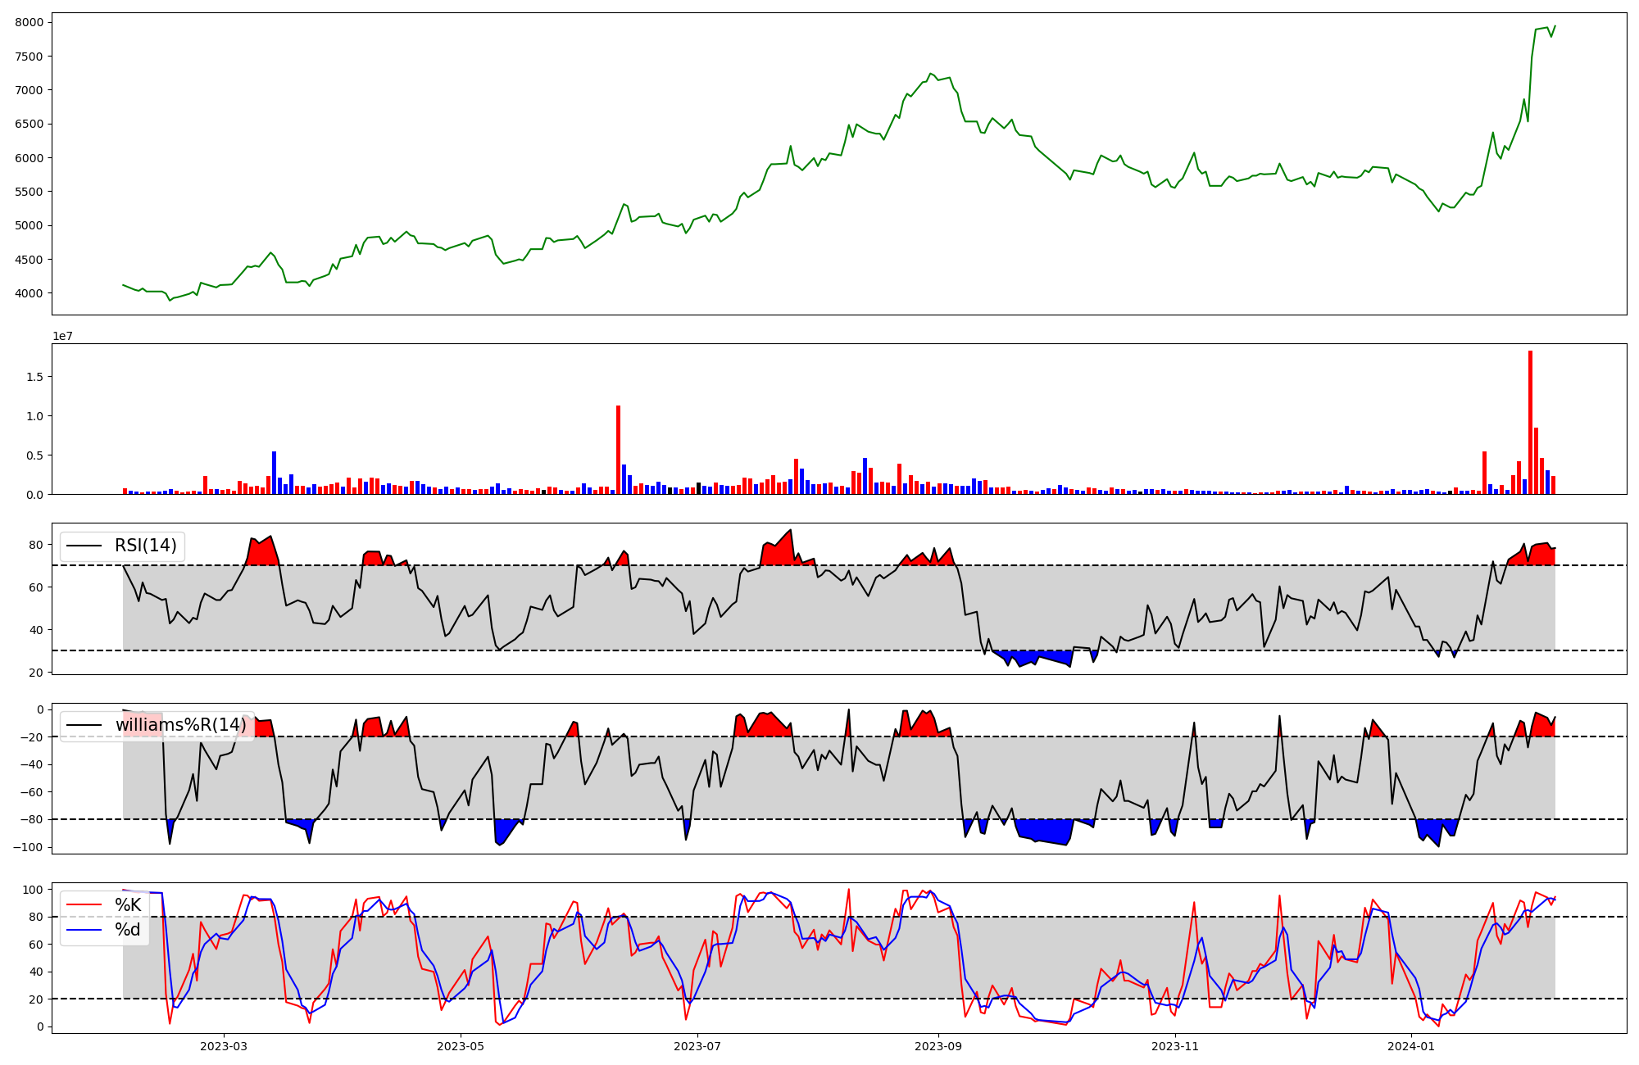Click the 2023-05 date tick label
This screenshot has height=1065, width=1639.
click(x=461, y=1046)
